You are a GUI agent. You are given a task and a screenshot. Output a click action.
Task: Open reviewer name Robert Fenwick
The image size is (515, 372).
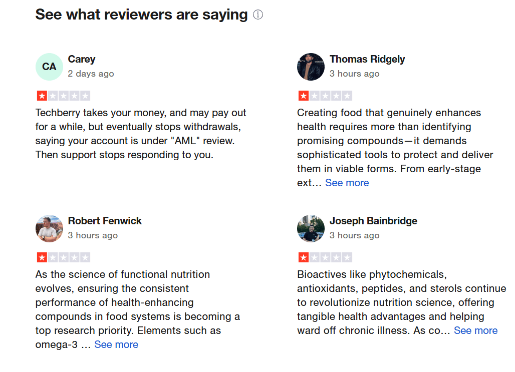[x=105, y=221]
